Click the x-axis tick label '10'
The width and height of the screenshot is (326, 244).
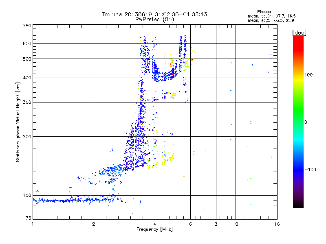(x=236, y=224)
